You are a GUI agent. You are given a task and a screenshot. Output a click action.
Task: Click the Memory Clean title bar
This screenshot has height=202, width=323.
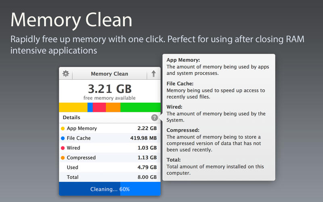coord(109,74)
